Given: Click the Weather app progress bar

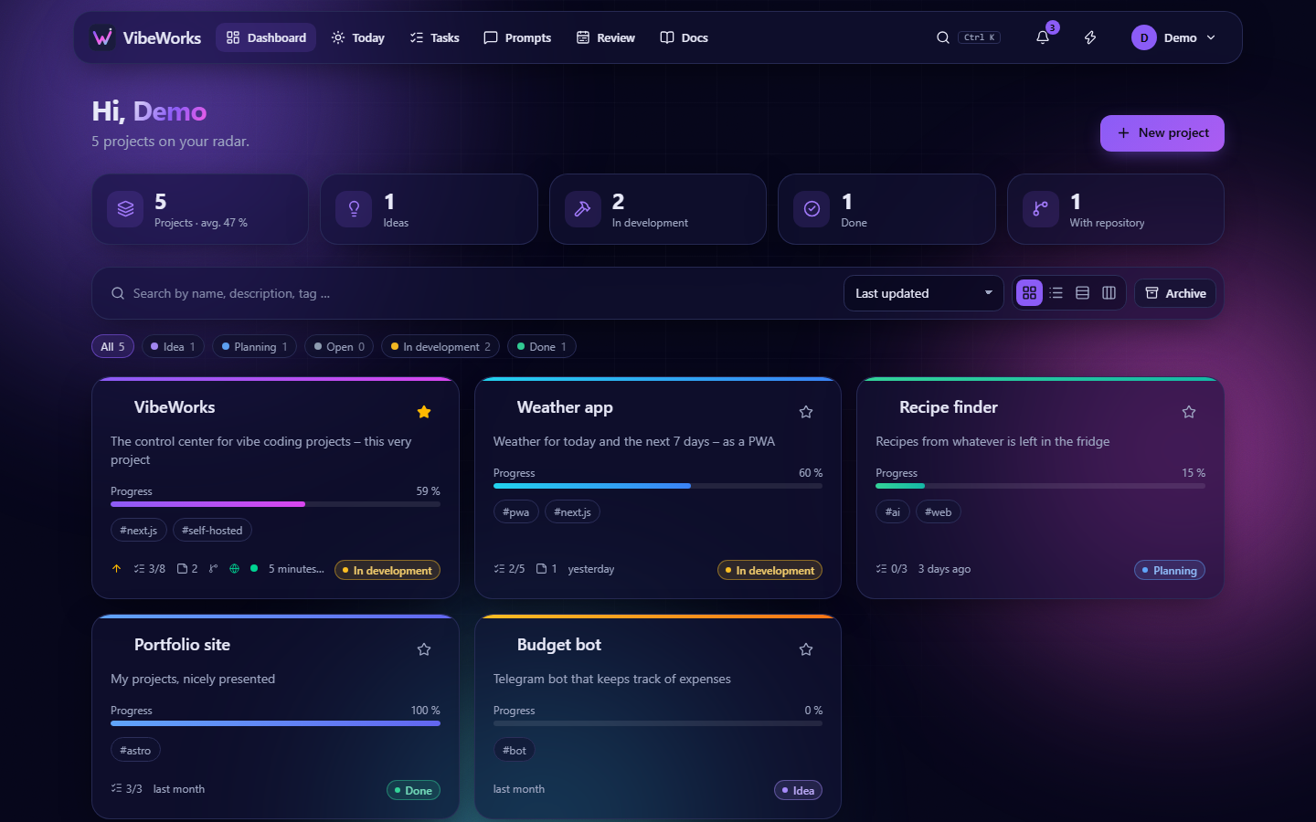Looking at the screenshot, I should pos(658,486).
